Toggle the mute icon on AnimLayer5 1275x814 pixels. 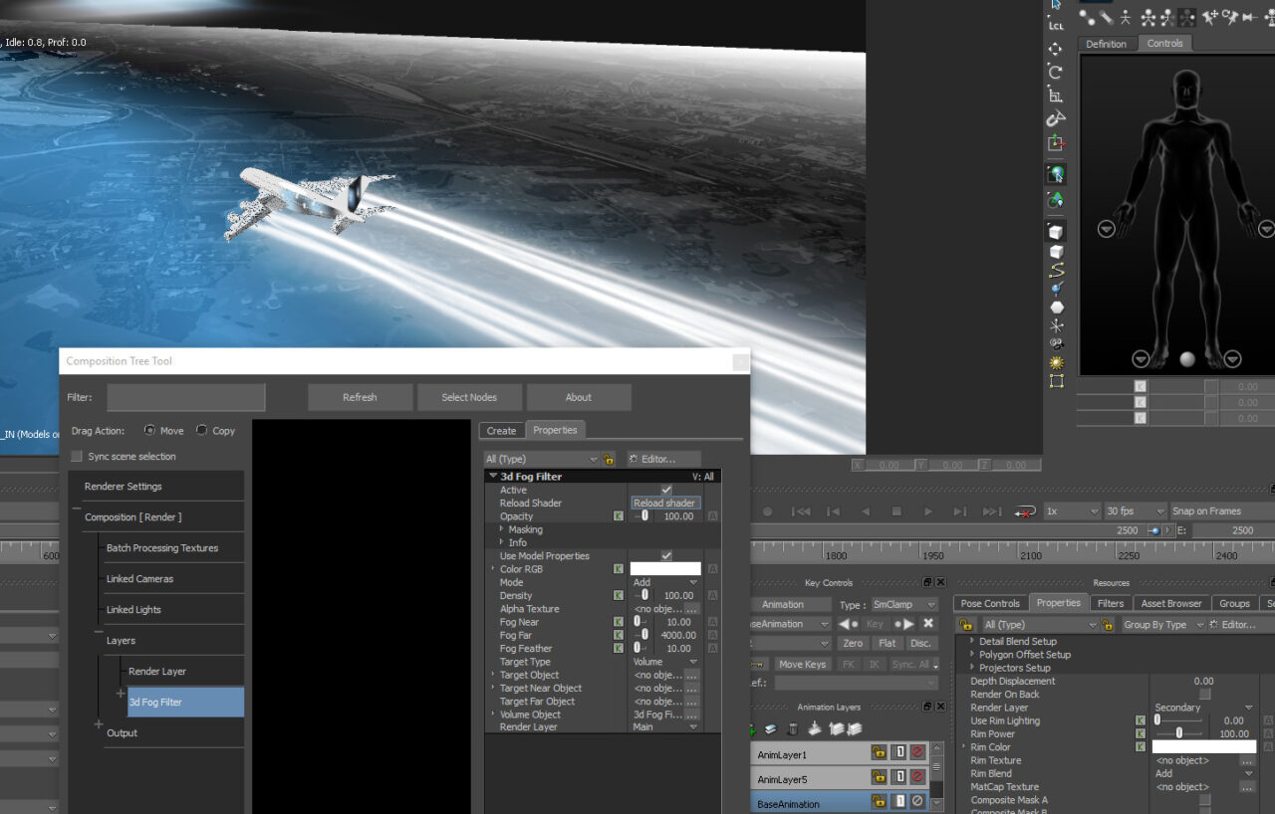pyautogui.click(x=917, y=777)
